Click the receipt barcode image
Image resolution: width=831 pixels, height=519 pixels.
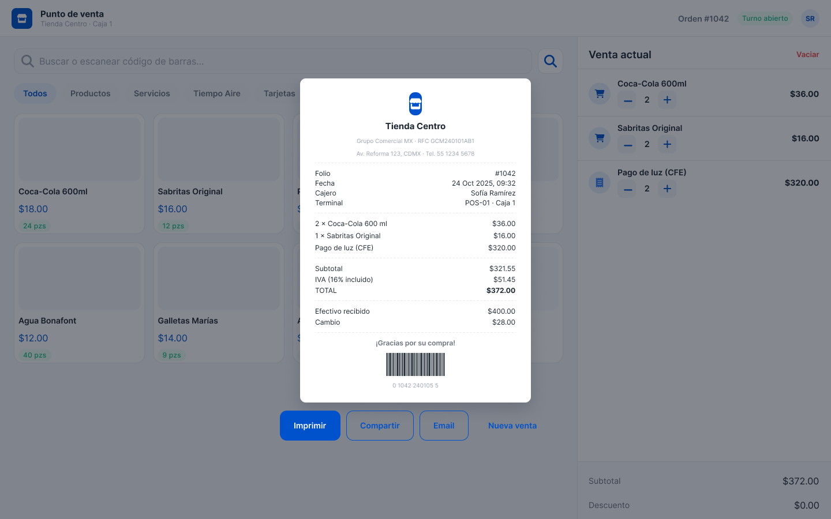pyautogui.click(x=415, y=364)
